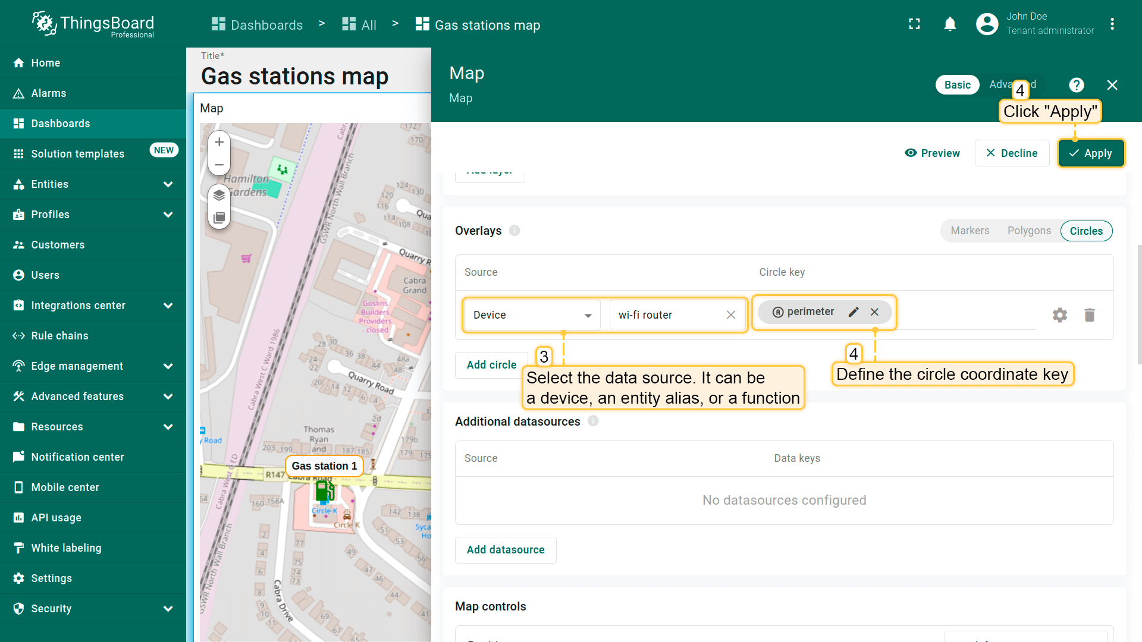Clear the wi-fi router device field

[730, 315]
